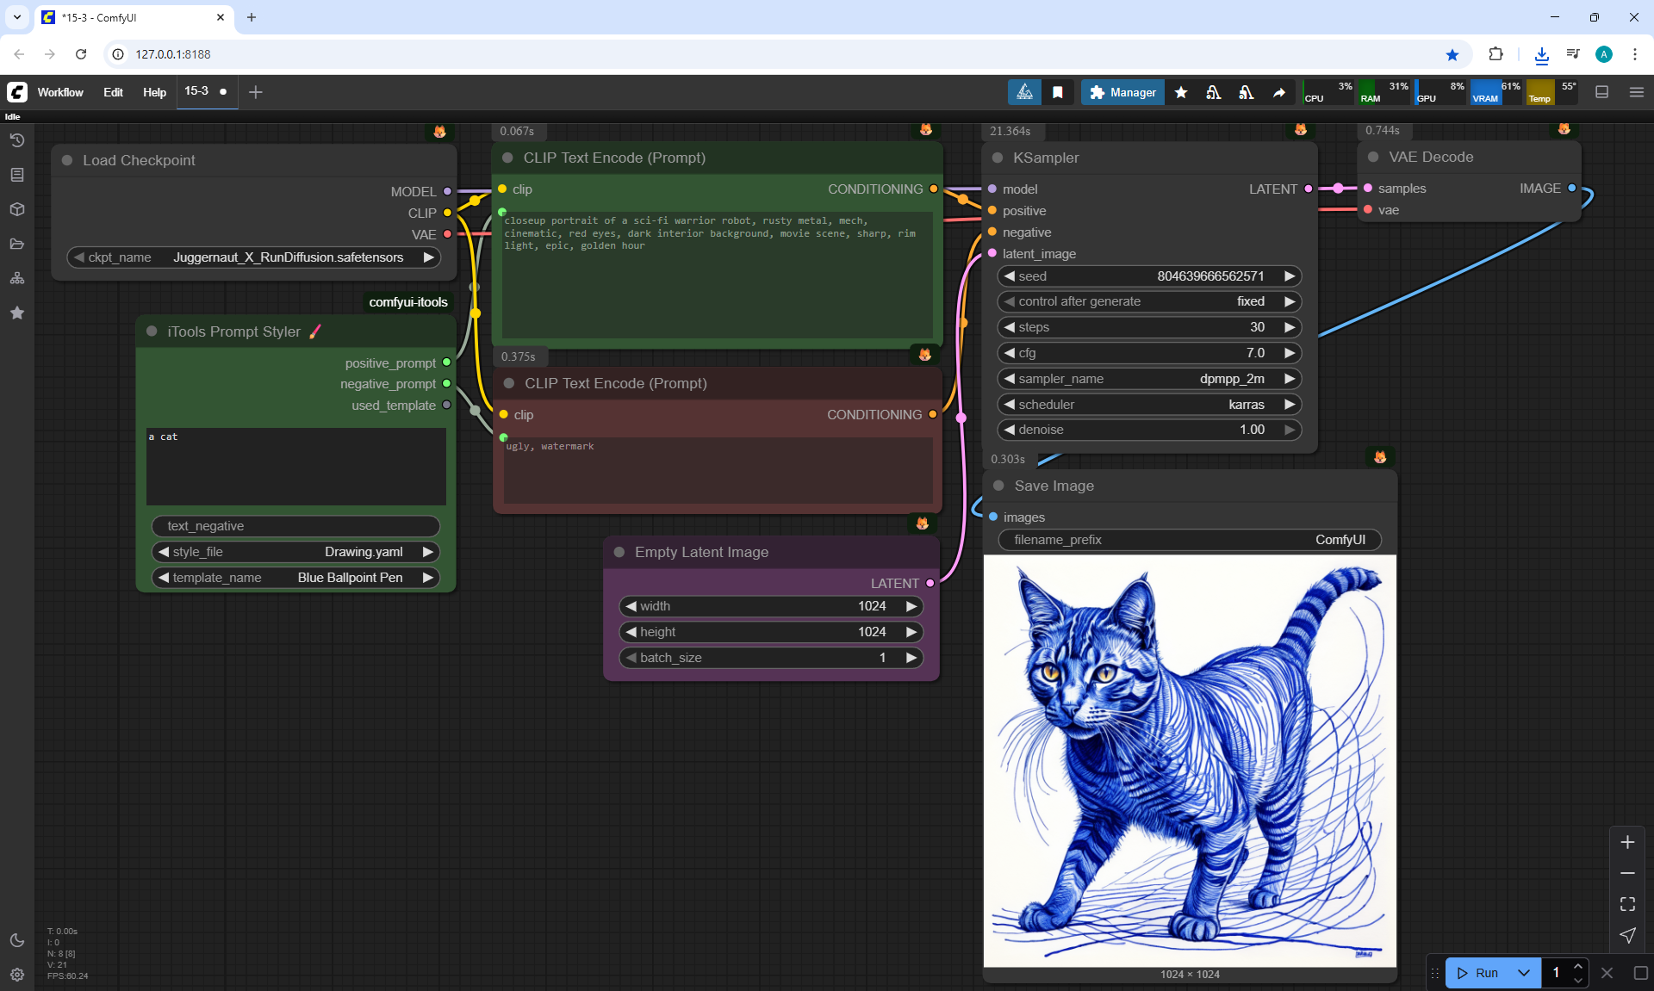The height and width of the screenshot is (991, 1654).
Task: Open the queue history sidebar icon
Action: pyautogui.click(x=17, y=140)
